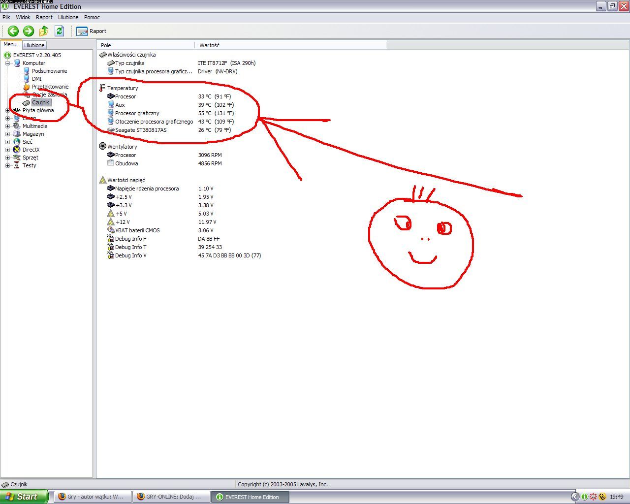Expand the Sprzęt tree node
This screenshot has width=630, height=504.
7,157
